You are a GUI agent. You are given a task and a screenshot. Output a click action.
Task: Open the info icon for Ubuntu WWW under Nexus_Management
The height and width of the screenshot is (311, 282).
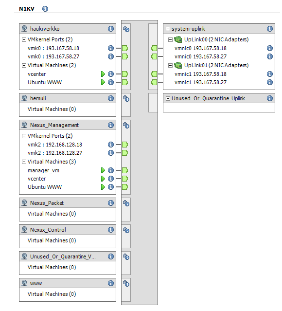(x=111, y=187)
